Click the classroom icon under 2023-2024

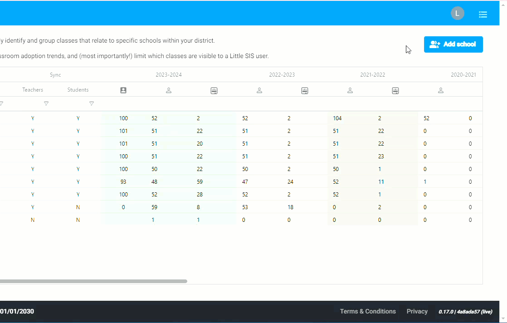coord(214,90)
